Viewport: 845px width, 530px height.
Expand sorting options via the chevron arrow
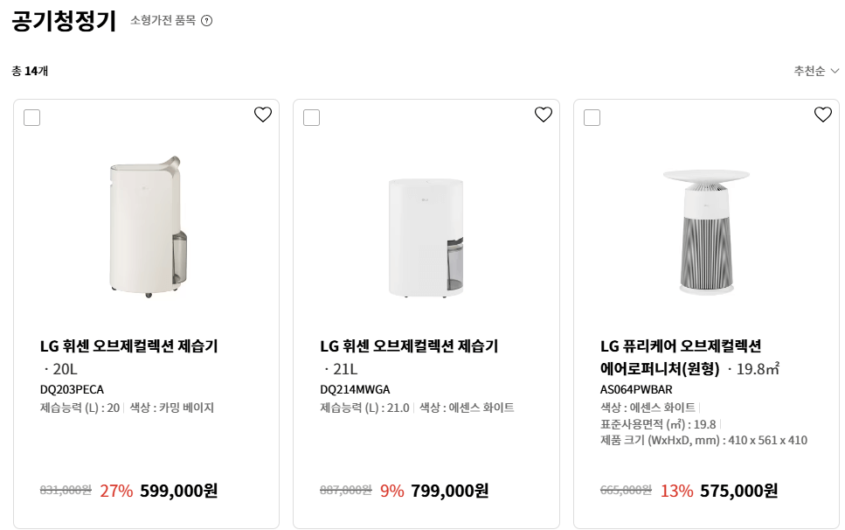pos(835,71)
